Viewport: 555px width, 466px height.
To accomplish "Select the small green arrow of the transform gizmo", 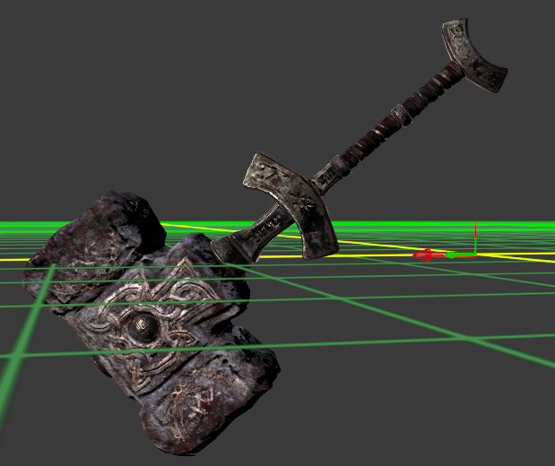I will coord(449,255).
